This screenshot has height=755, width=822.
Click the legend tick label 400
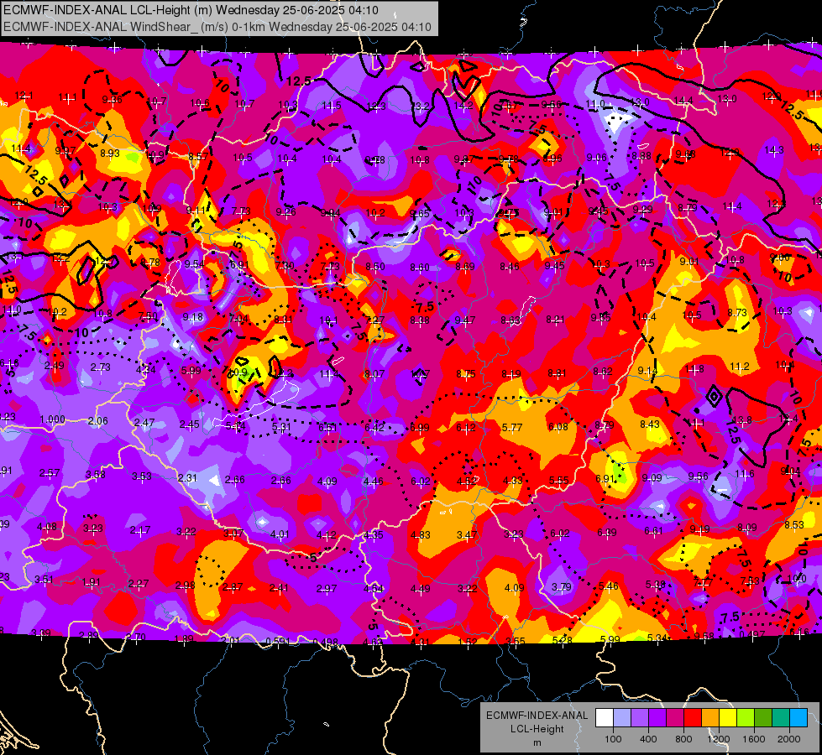(648, 739)
